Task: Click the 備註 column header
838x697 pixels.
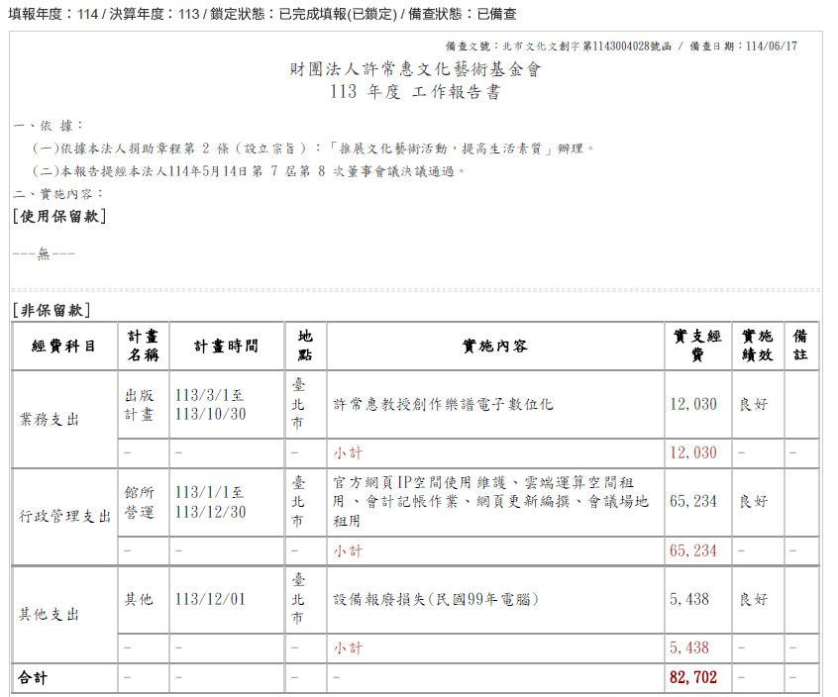Action: pyautogui.click(x=801, y=347)
